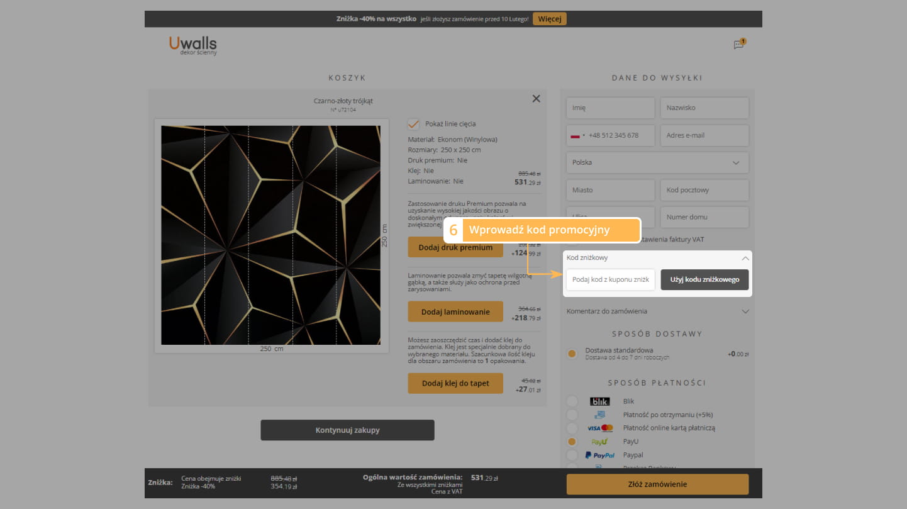Open the Polska country dropdown

click(657, 162)
